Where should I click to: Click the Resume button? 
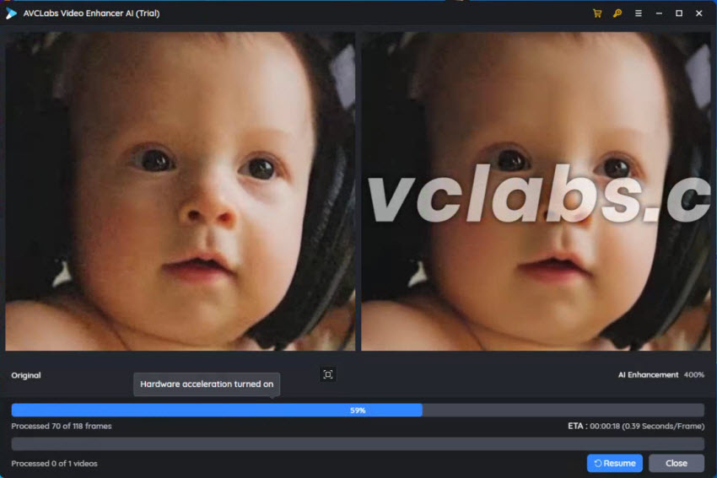615,463
